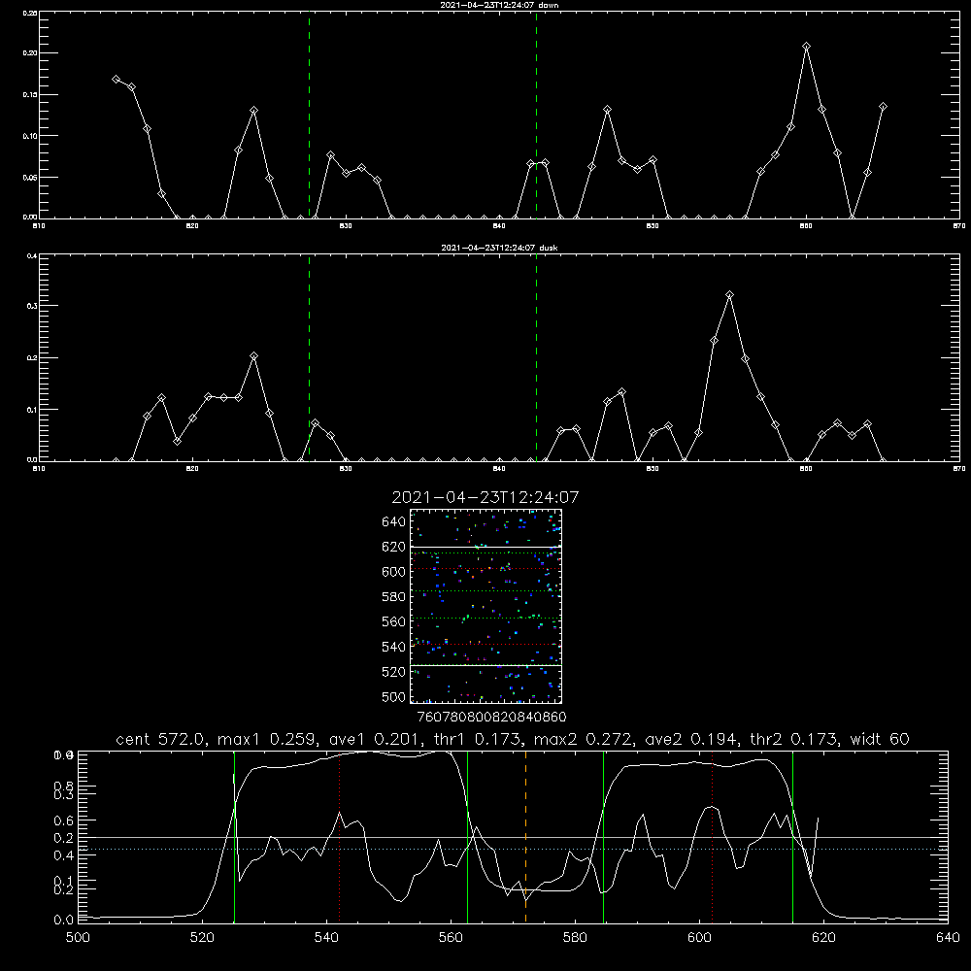
Task: Click the solid green line near 615 in bottom plot
Action: pyautogui.click(x=792, y=837)
